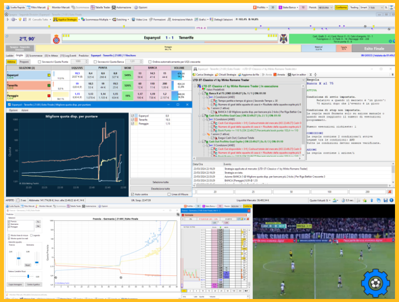Open the Azioni menu in chart window

24,109
